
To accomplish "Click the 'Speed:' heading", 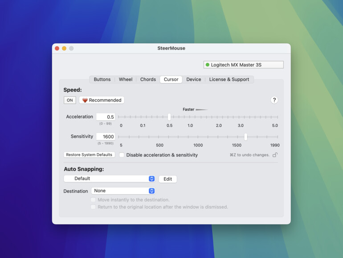I will [x=73, y=90].
